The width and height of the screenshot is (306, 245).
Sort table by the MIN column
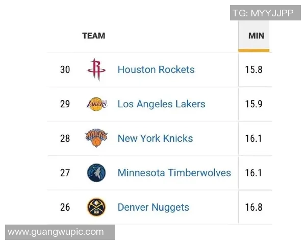[256, 36]
